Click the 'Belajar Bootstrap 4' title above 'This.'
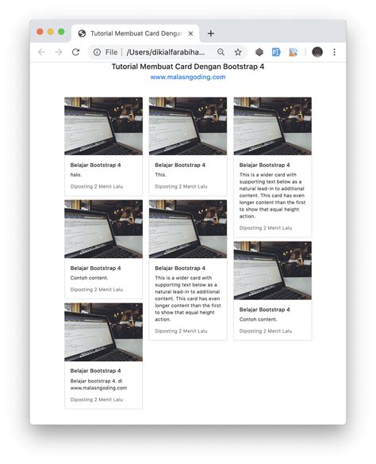Image resolution: width=376 pixels, height=464 pixels. pos(180,165)
